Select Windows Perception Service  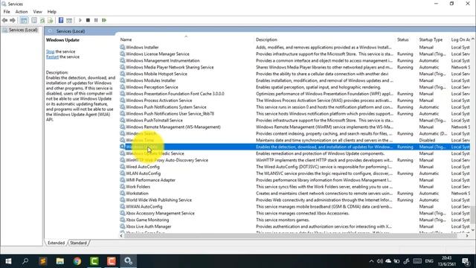(152, 87)
